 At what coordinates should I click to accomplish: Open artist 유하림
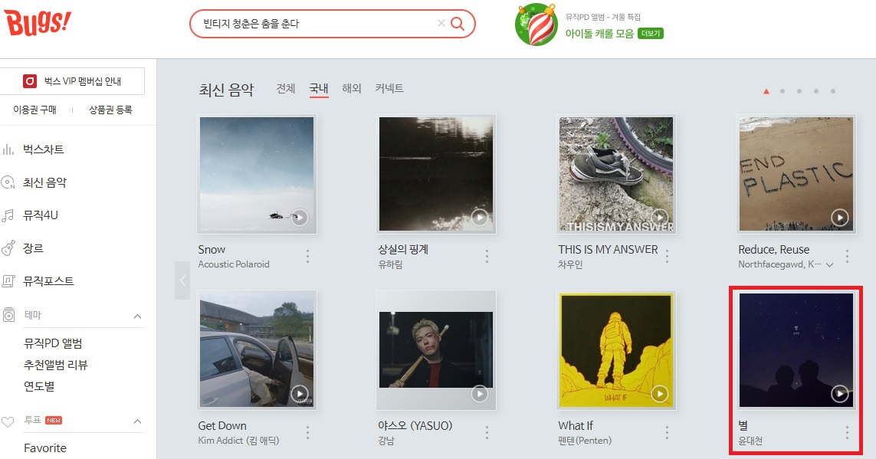(390, 264)
